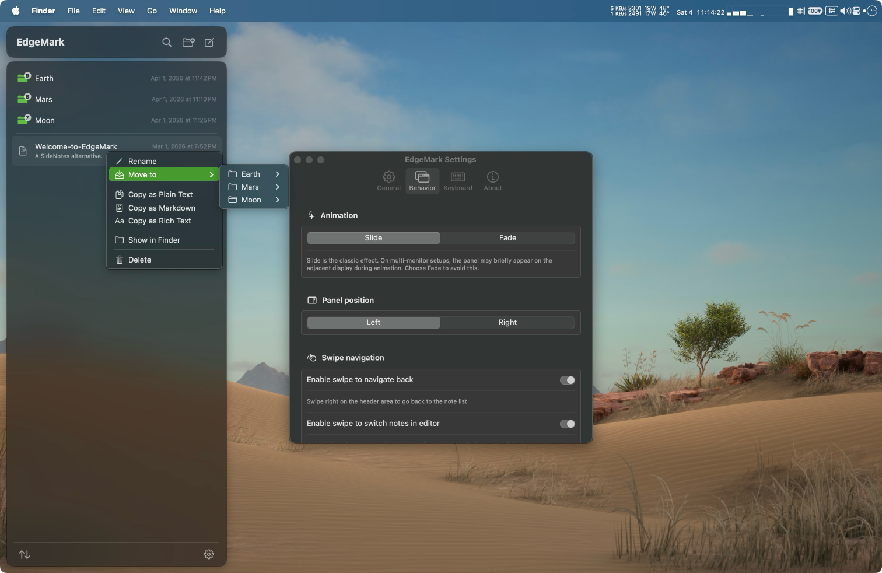Screen dimensions: 882x573
Task: Select Fade animation option
Action: click(x=508, y=237)
